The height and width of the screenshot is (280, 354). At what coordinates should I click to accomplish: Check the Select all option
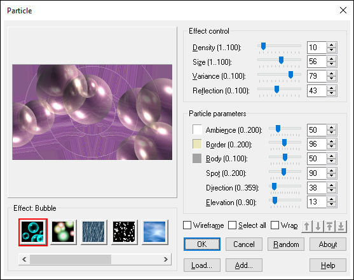point(232,225)
